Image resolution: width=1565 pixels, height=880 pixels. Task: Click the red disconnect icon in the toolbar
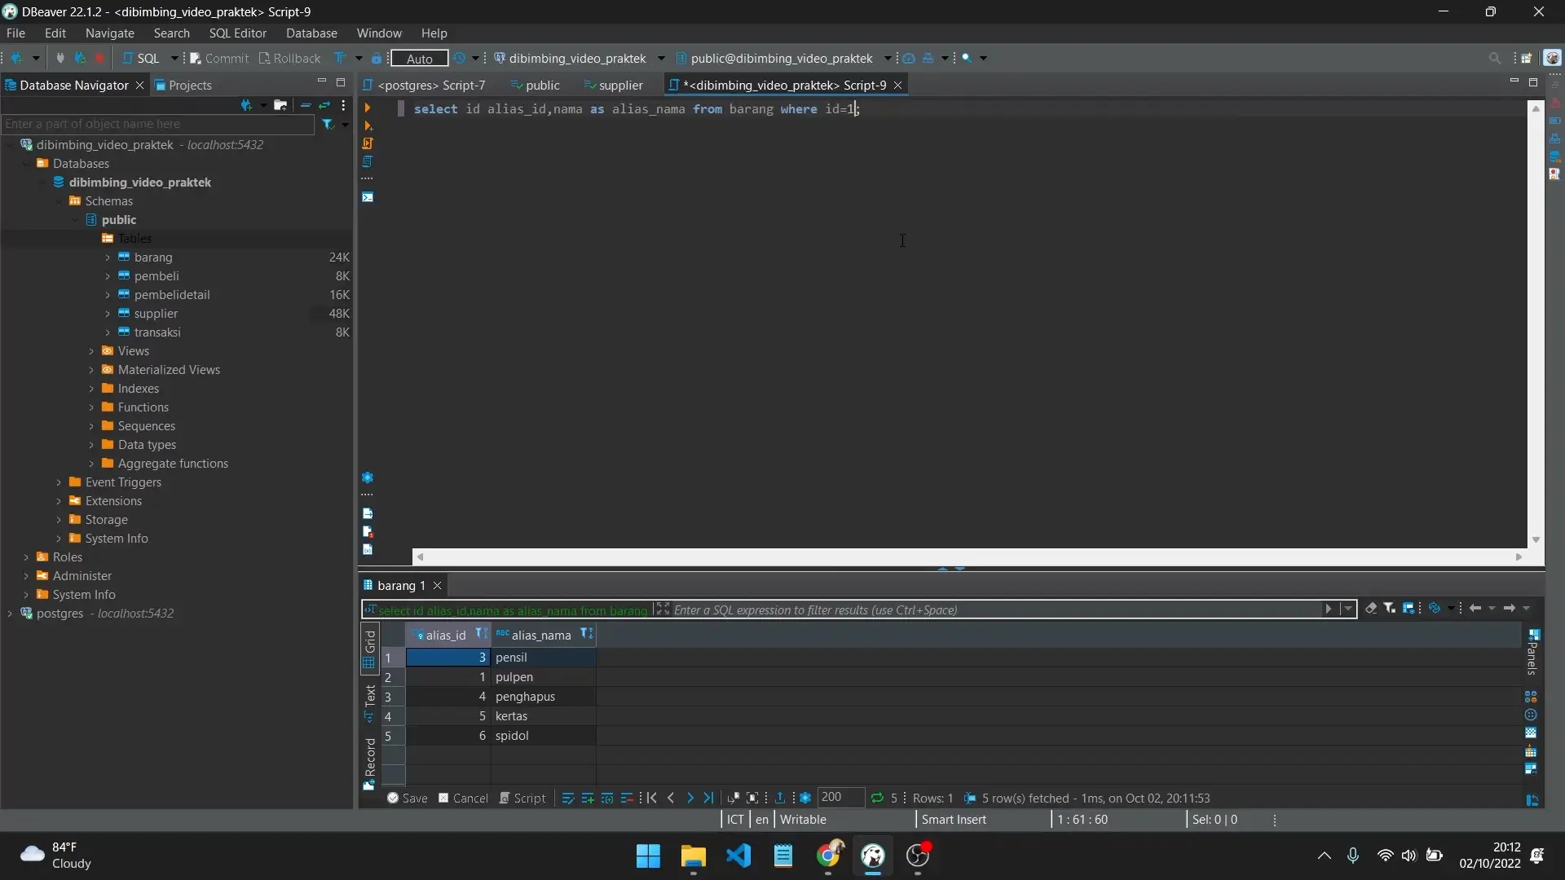coord(99,58)
